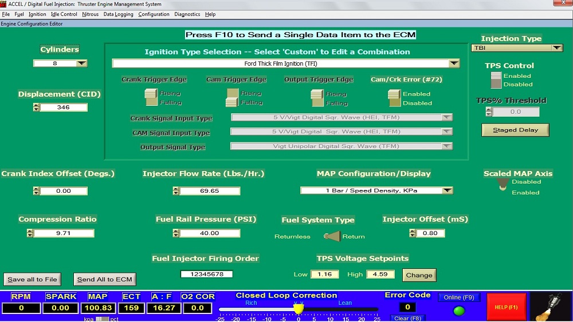
Task: Click the ACCEL application icon in title bar
Action: pyautogui.click(x=3, y=4)
